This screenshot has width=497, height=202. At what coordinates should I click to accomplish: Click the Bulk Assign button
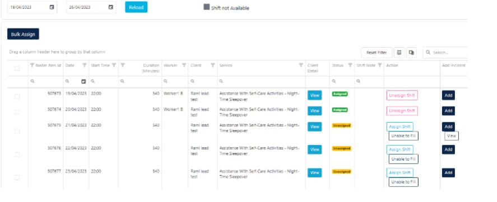click(23, 34)
